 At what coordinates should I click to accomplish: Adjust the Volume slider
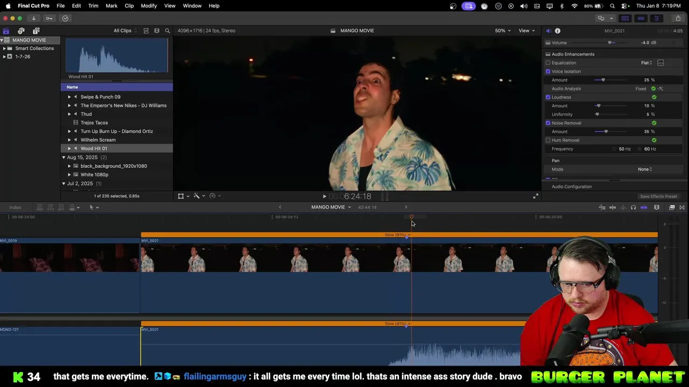pyautogui.click(x=610, y=43)
